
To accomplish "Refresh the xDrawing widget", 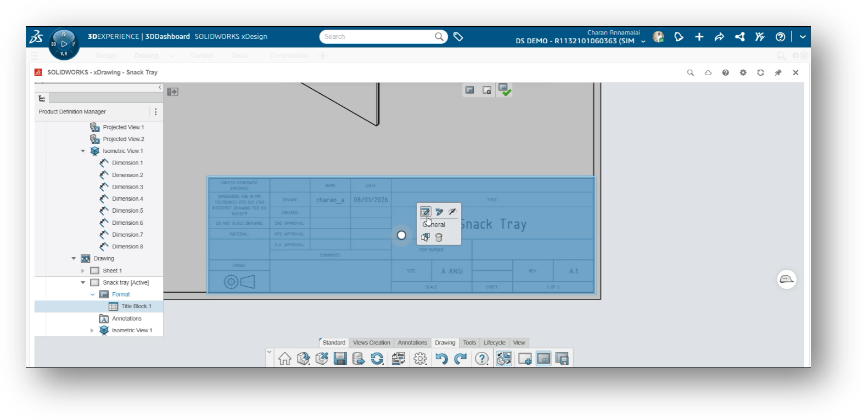I will (x=760, y=72).
